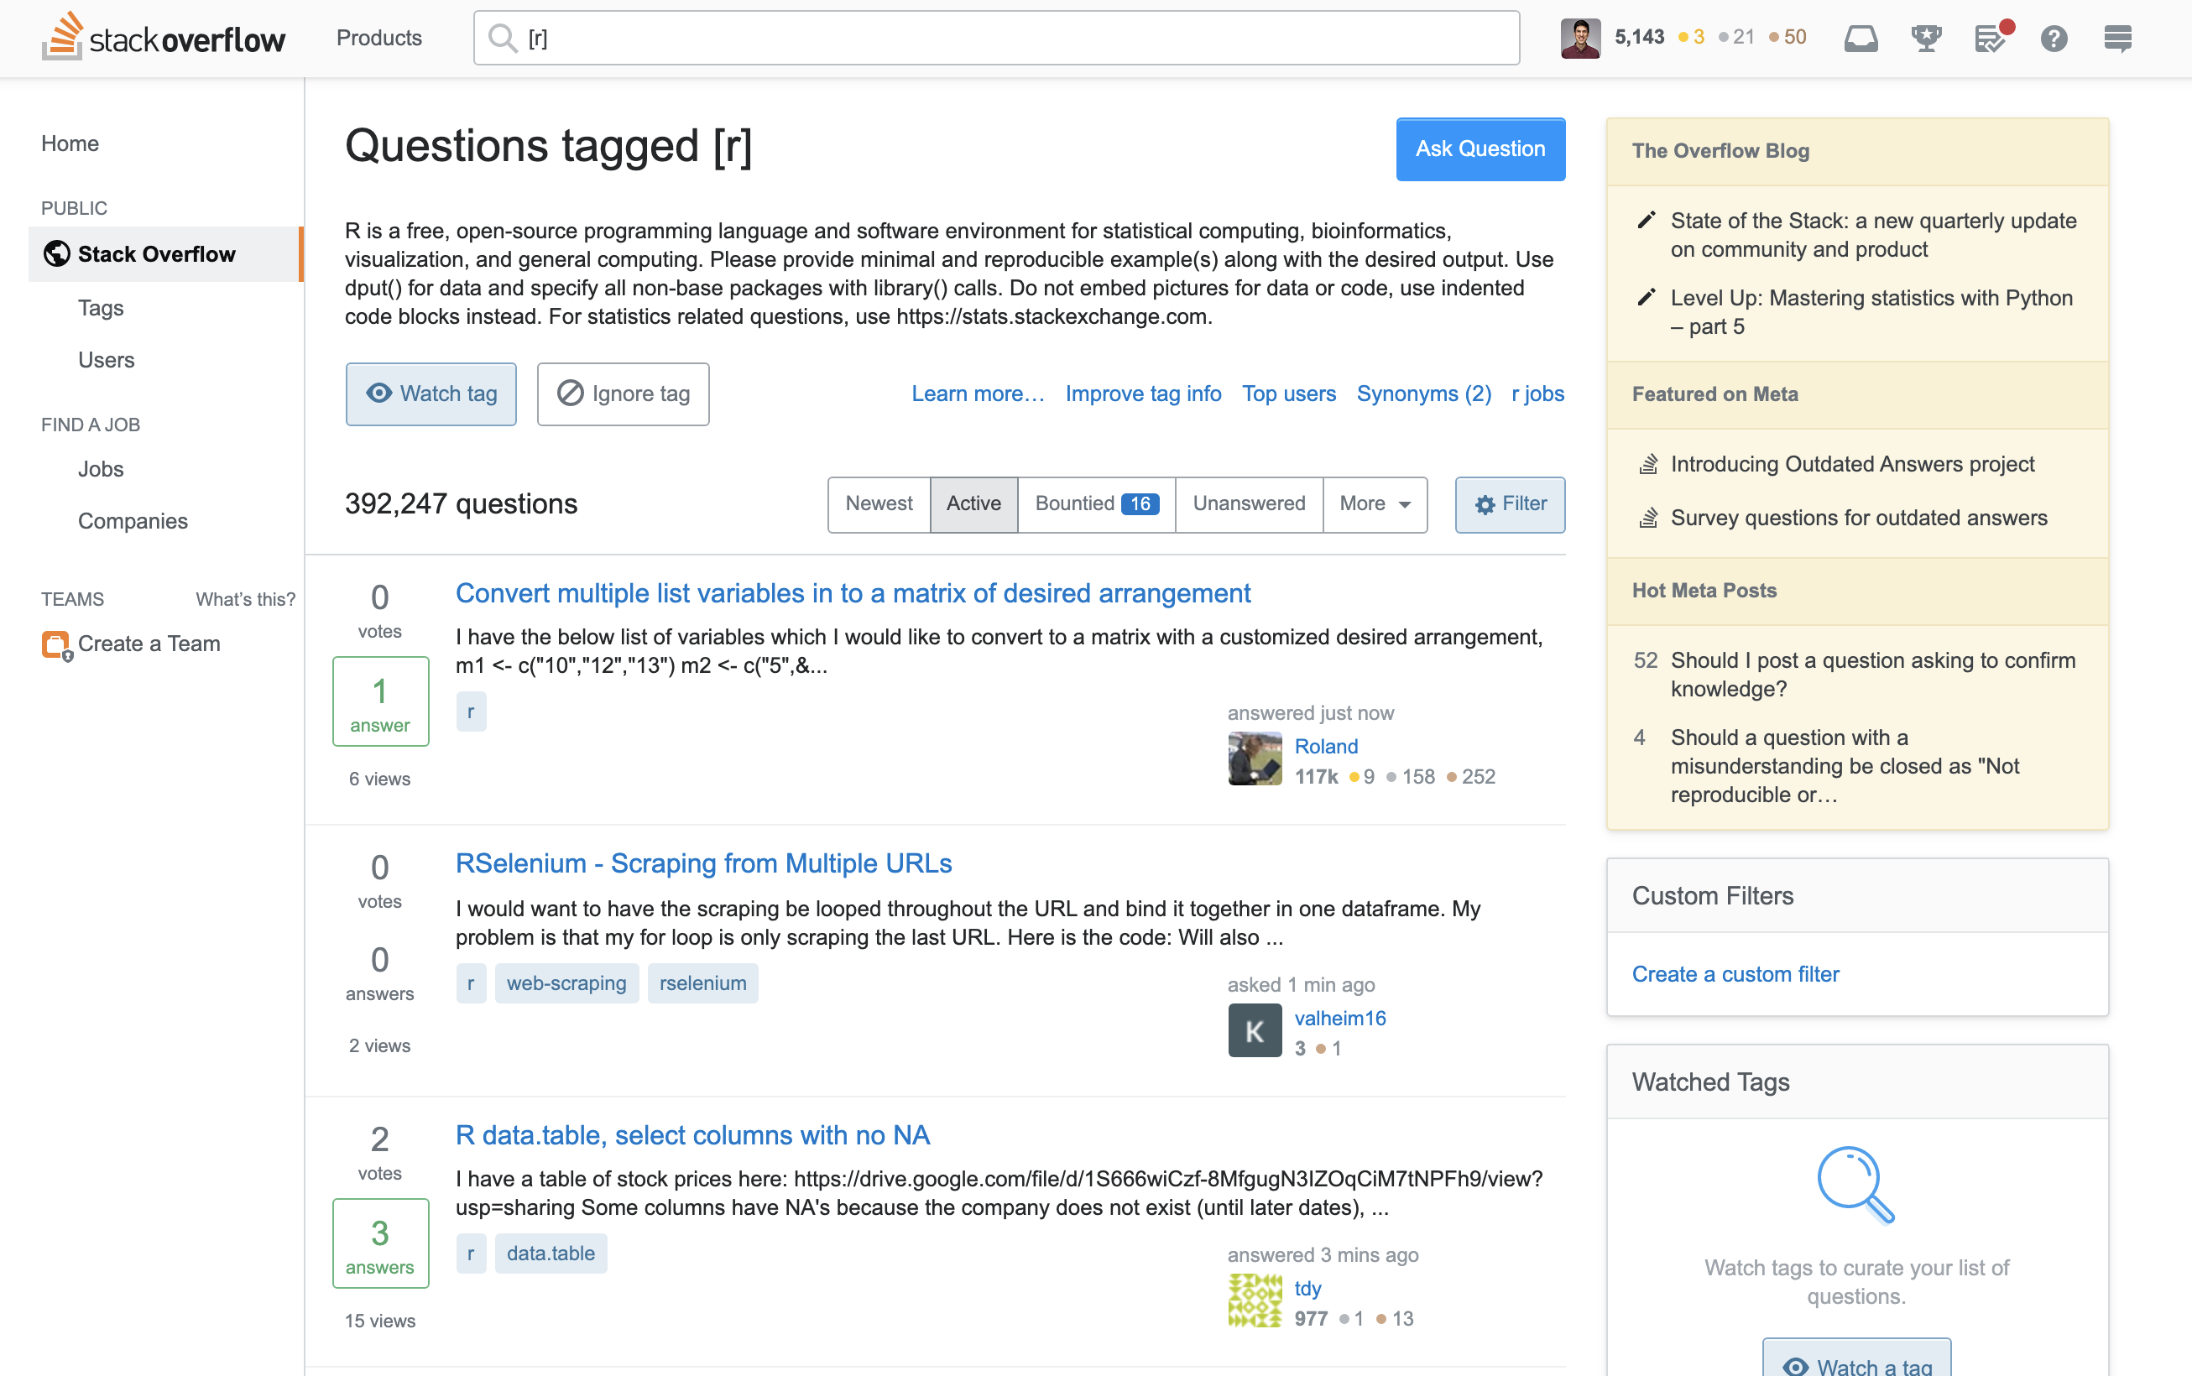Viewport: 2192px width, 1376px height.
Task: Select the data.table tag
Action: click(551, 1254)
